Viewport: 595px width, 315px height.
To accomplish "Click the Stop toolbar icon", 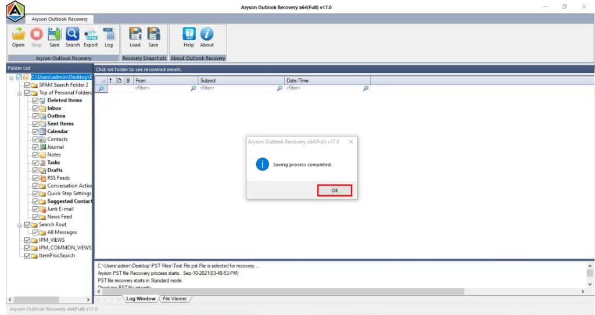I will tap(37, 34).
